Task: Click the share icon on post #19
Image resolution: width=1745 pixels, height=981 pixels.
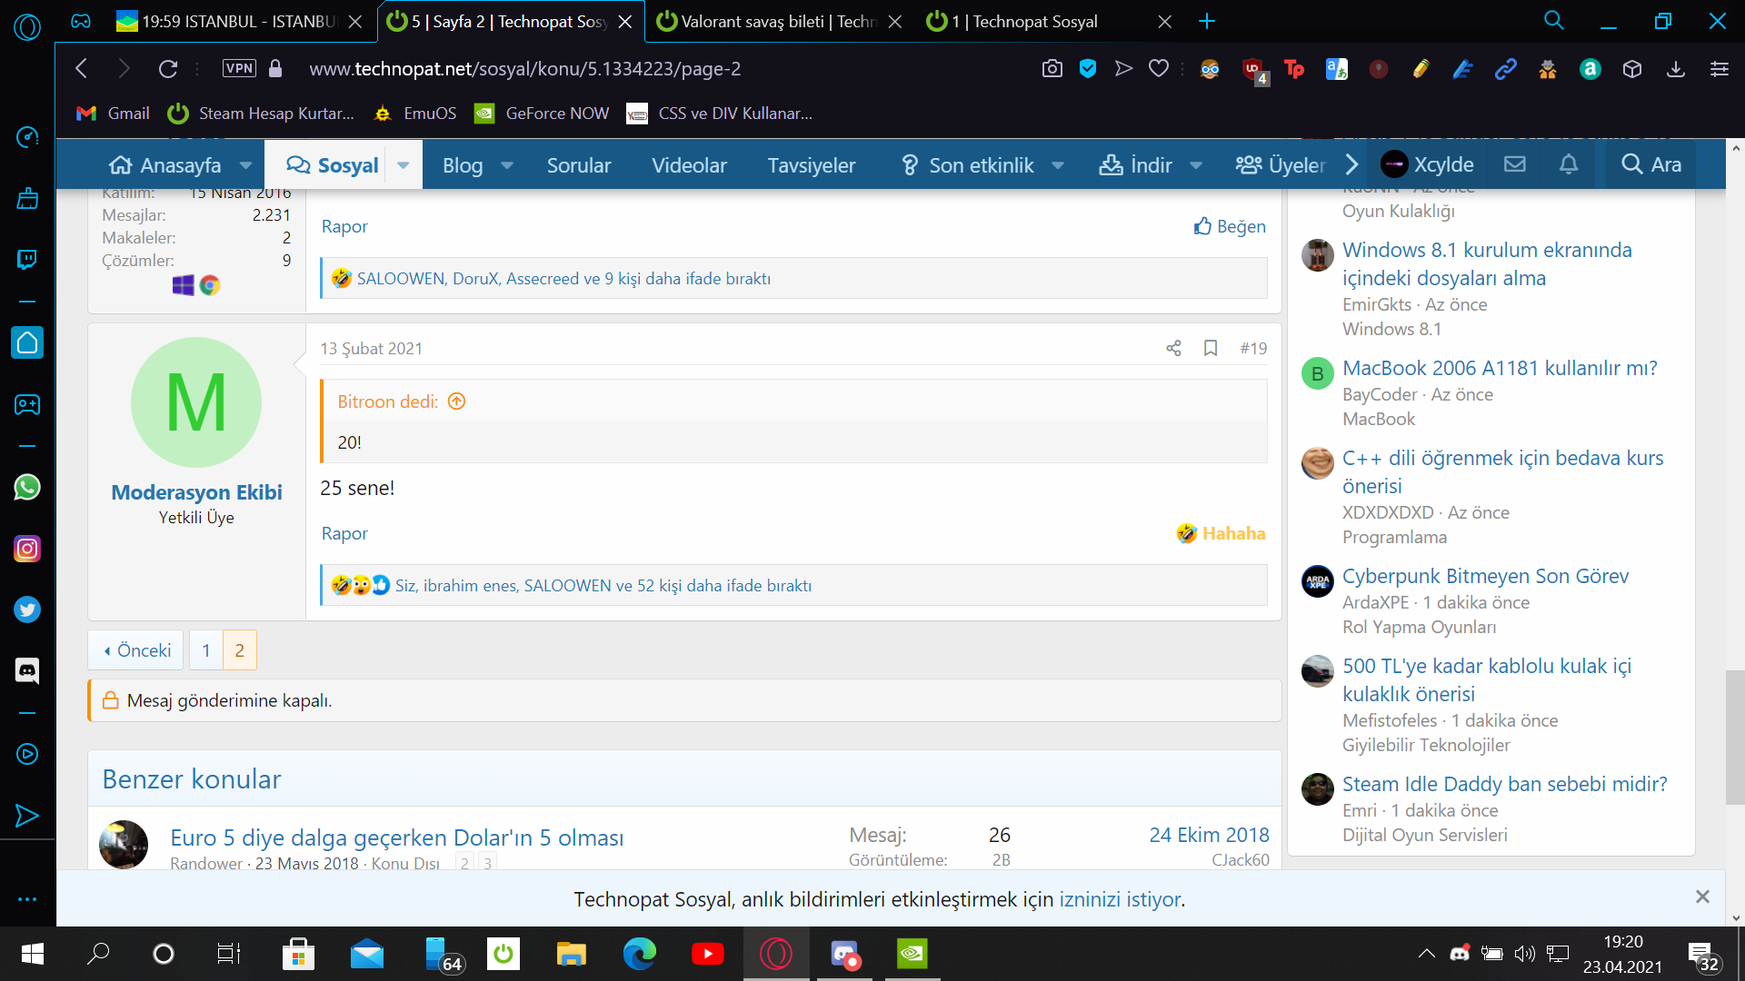Action: [1173, 348]
